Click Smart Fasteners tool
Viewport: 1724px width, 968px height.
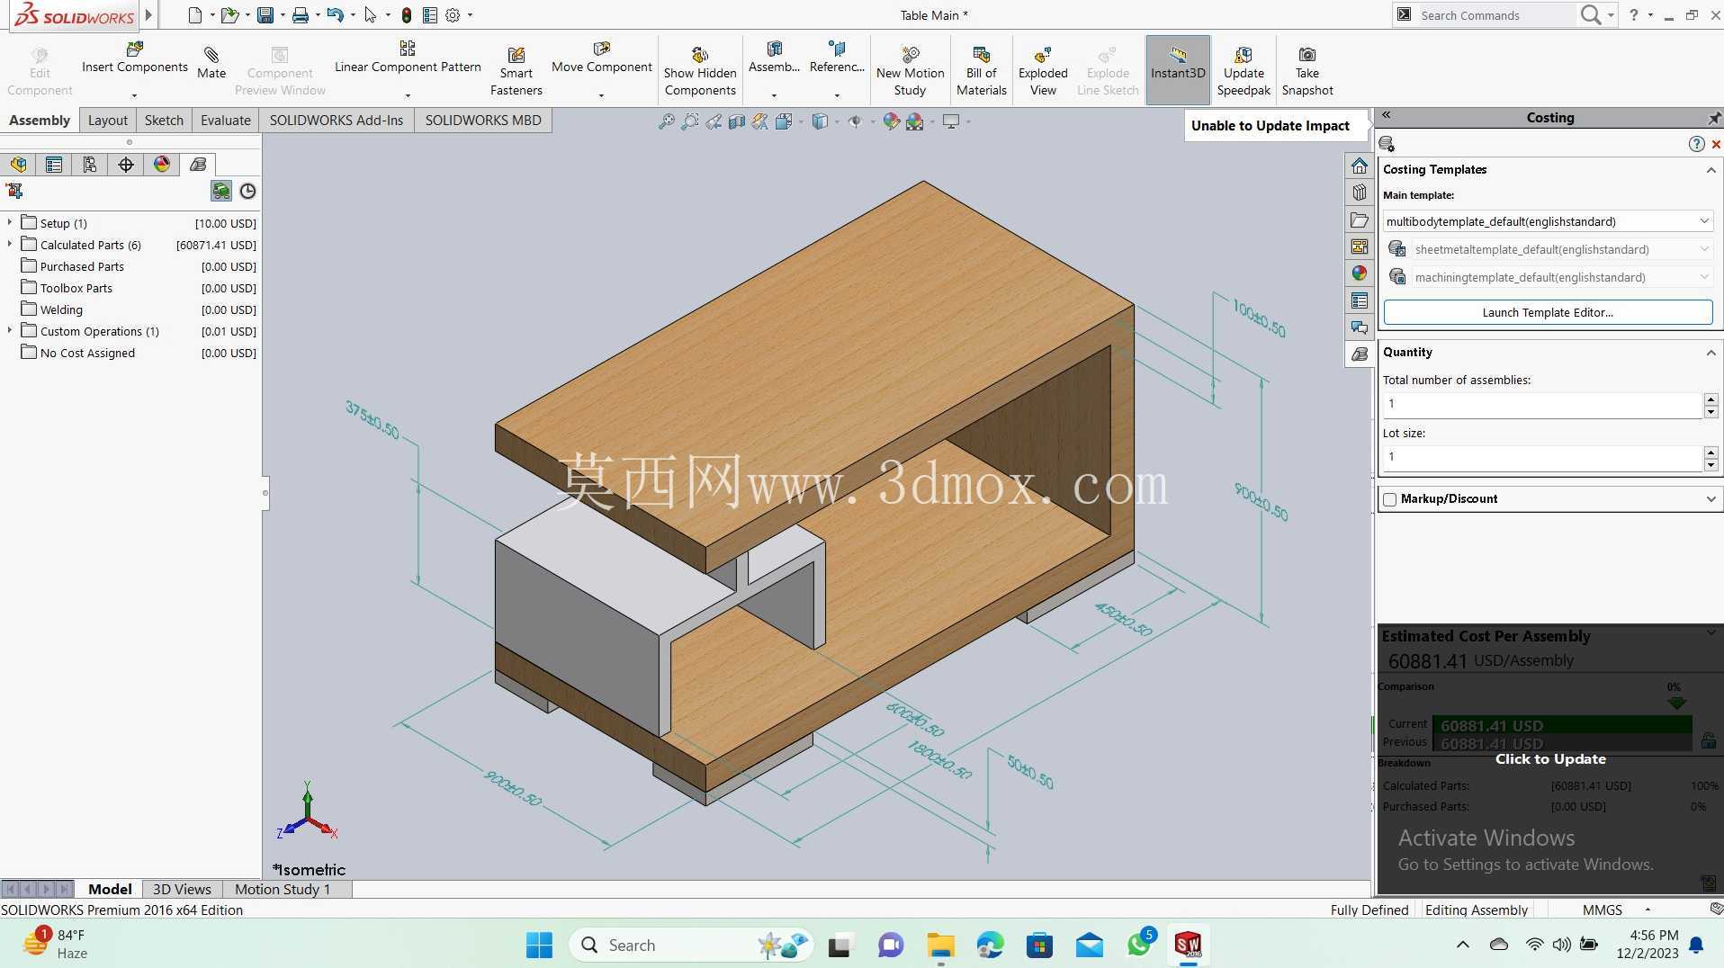coord(516,71)
